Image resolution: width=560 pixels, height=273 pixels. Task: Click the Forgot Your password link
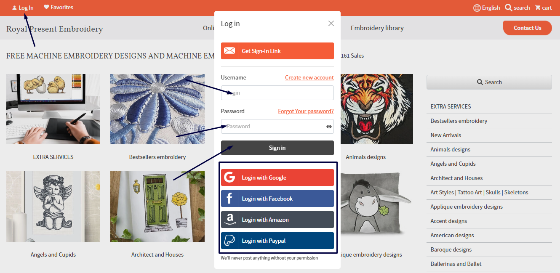click(306, 111)
